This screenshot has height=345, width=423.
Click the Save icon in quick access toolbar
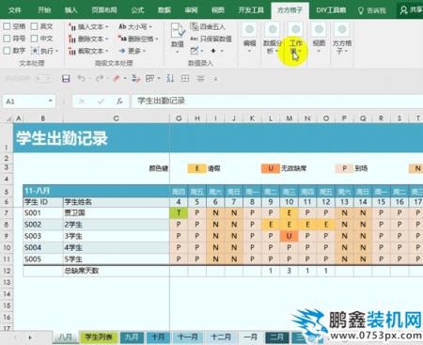(x=66, y=78)
